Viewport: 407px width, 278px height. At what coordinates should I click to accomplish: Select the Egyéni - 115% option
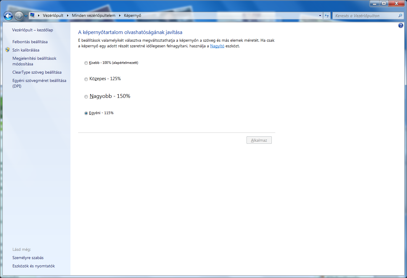pyautogui.click(x=86, y=113)
